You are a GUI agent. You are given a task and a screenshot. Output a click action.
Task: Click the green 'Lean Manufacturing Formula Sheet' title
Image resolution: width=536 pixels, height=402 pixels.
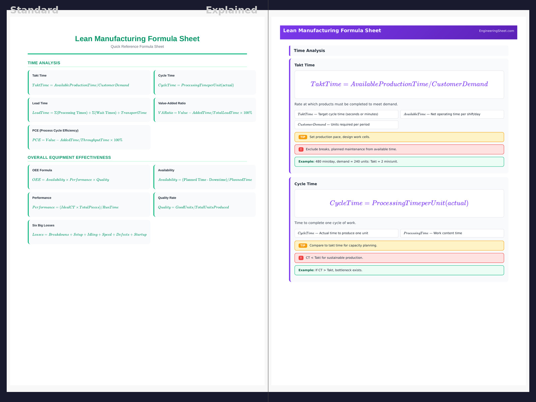pos(137,39)
